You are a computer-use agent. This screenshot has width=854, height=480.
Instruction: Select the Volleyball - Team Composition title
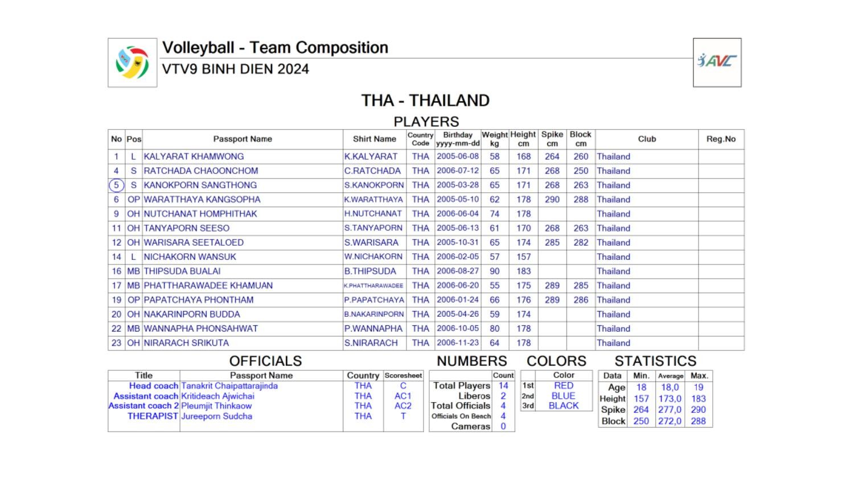pyautogui.click(x=275, y=48)
